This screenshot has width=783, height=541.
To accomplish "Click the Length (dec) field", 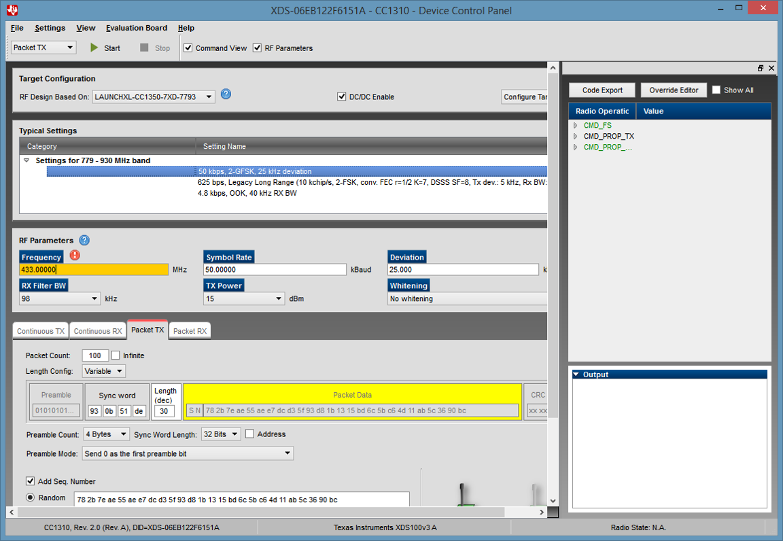I will (x=164, y=411).
